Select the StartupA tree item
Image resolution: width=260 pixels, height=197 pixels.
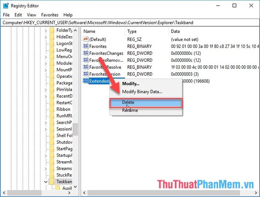coord(64,155)
